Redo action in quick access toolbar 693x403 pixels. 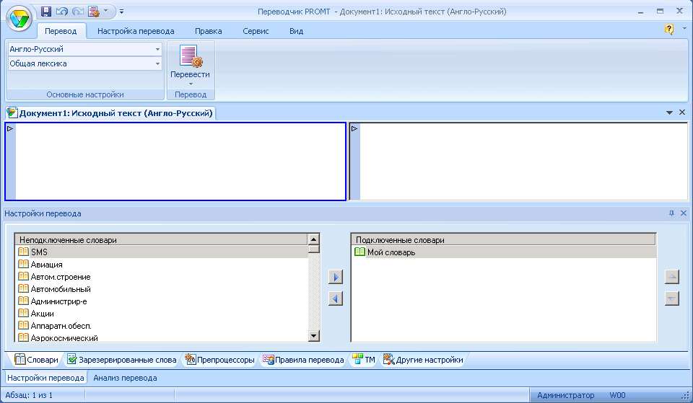tap(77, 12)
